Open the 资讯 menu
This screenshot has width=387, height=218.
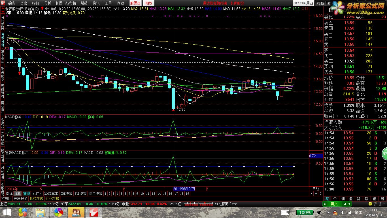[96, 3]
